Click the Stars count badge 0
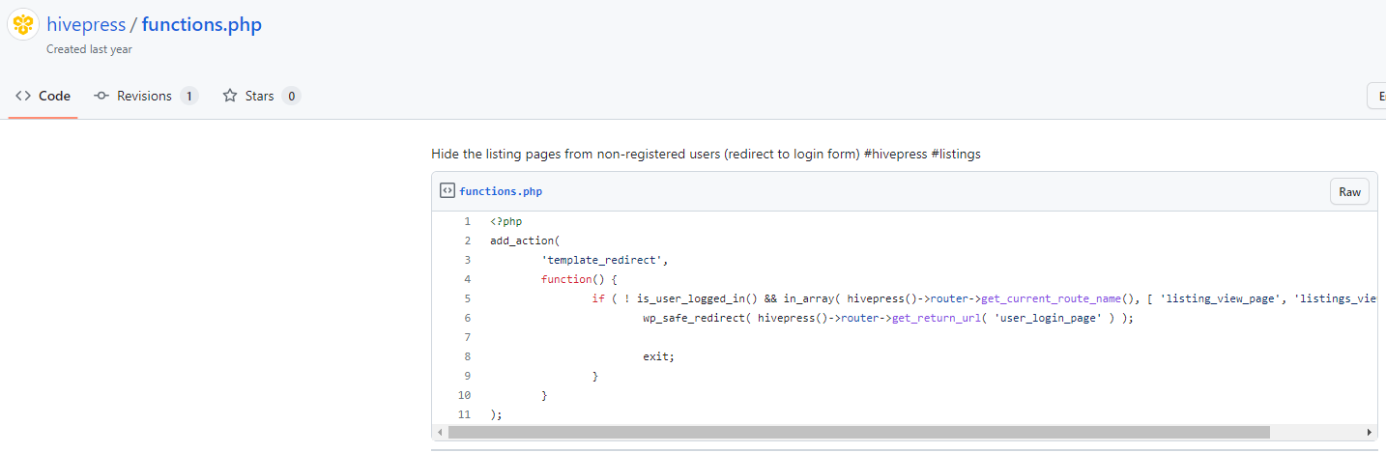1386x453 pixels. tap(291, 96)
